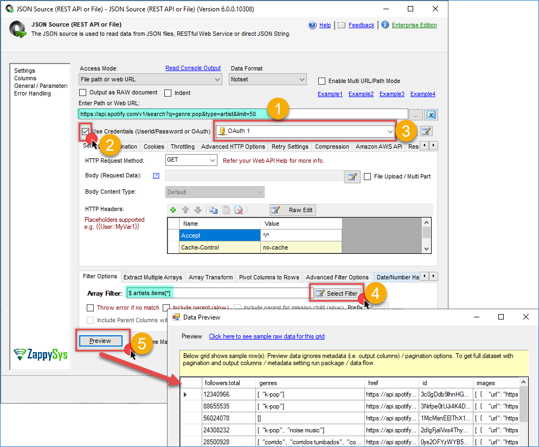Open the Example1 link
The width and height of the screenshot is (539, 447).
pyautogui.click(x=330, y=94)
